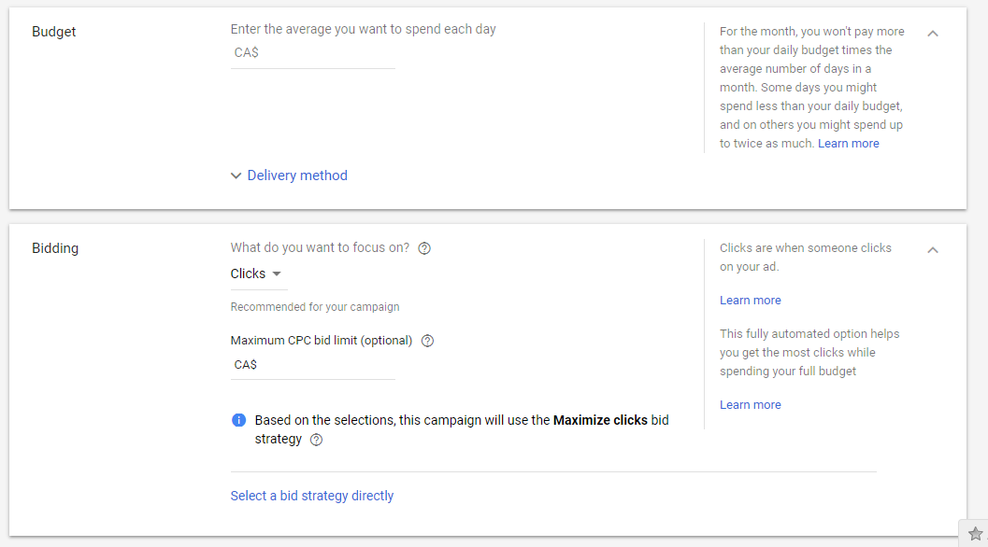Open 'Learn more' link in the Budget help text
Viewport: 988px width, 547px height.
pos(848,144)
